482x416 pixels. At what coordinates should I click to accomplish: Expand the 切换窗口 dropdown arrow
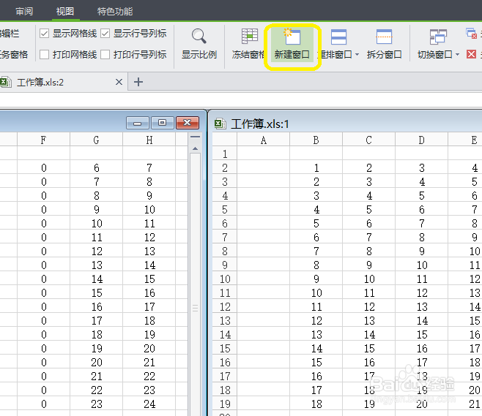[457, 55]
